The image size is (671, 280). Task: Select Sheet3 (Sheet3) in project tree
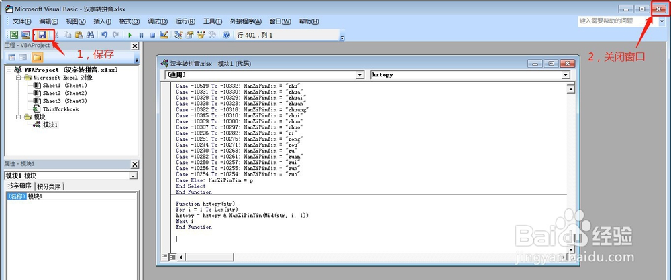point(64,101)
